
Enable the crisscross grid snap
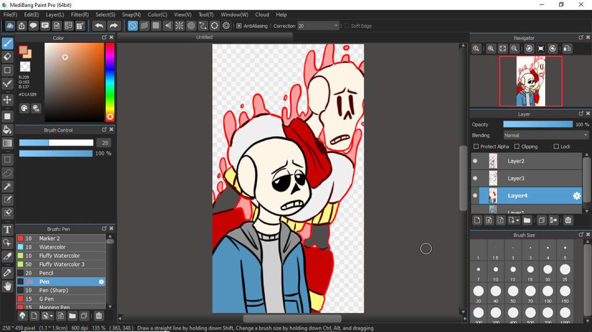(156, 25)
